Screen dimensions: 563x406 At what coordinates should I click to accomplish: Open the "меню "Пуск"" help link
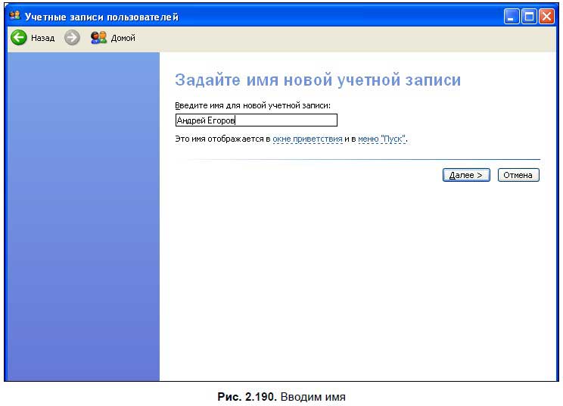(x=382, y=139)
